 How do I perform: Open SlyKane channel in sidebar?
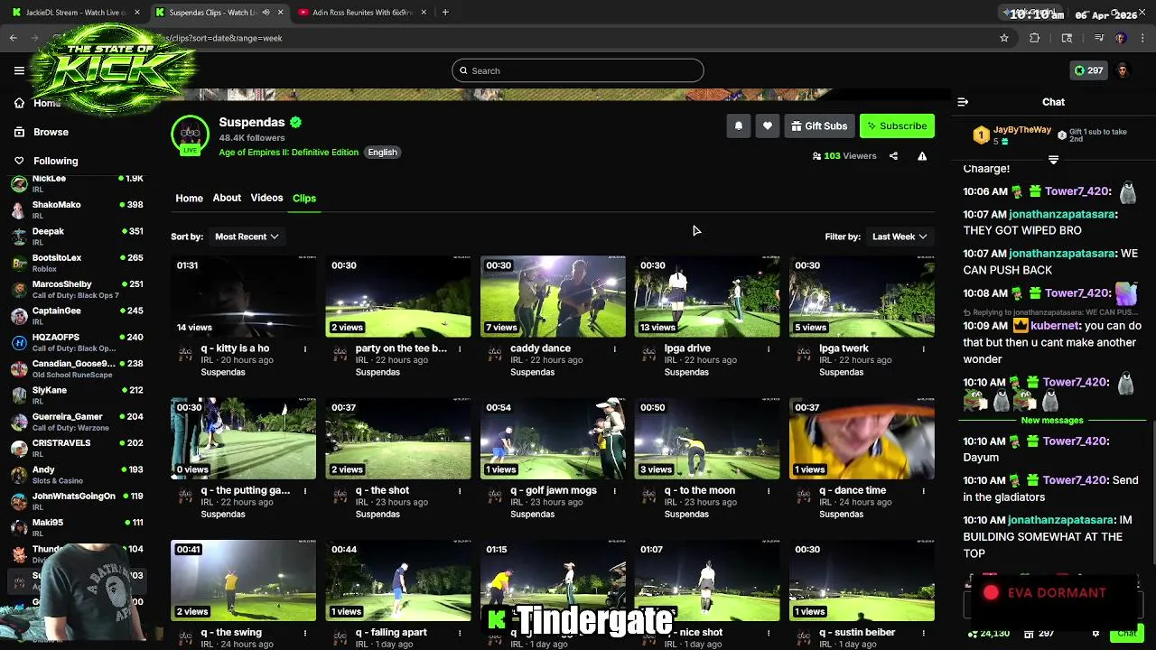[77, 395]
